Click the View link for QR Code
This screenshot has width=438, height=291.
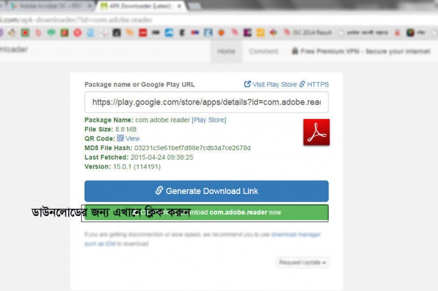(x=133, y=138)
